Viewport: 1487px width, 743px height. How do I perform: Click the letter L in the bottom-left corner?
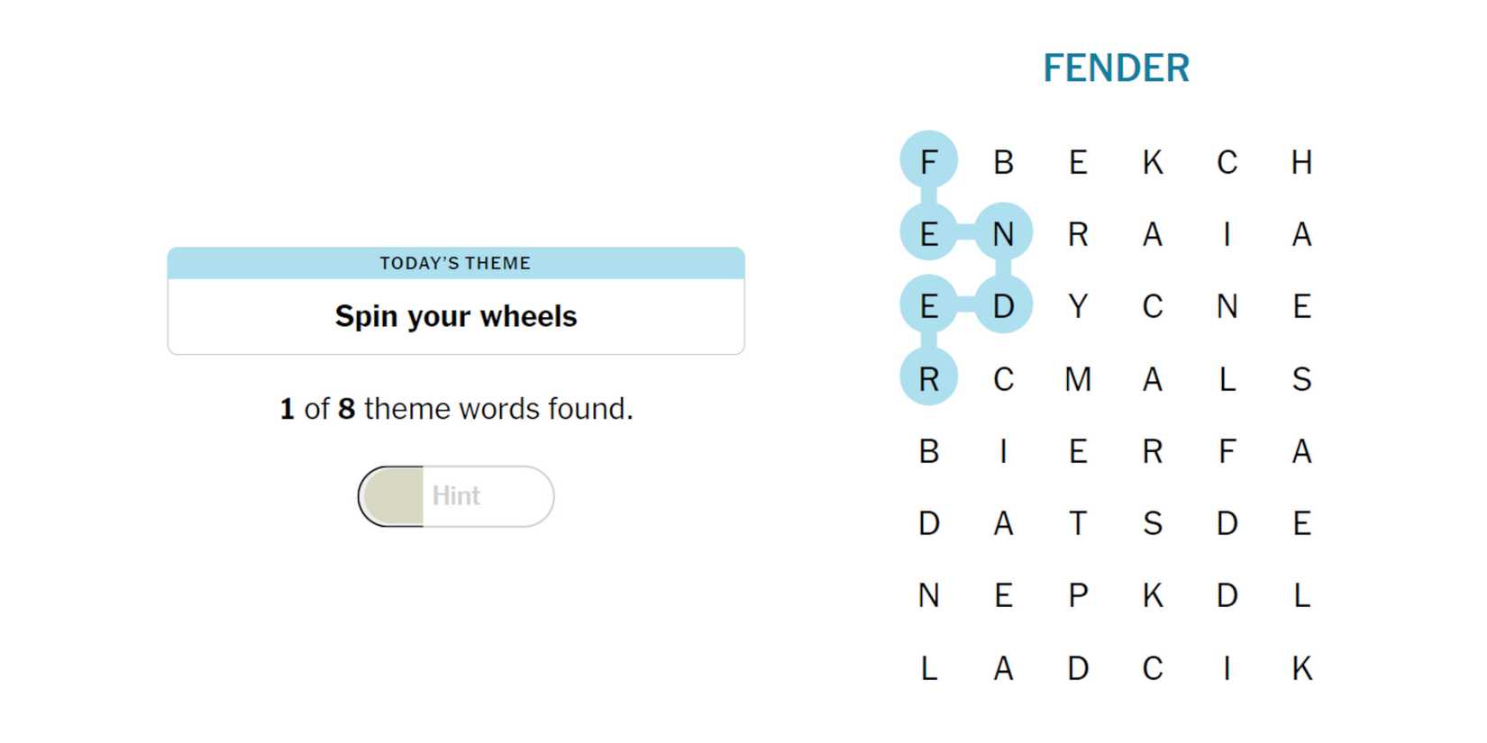click(928, 668)
